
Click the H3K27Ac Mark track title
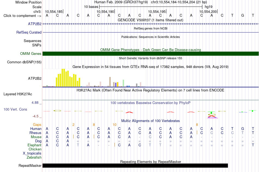click(150, 90)
